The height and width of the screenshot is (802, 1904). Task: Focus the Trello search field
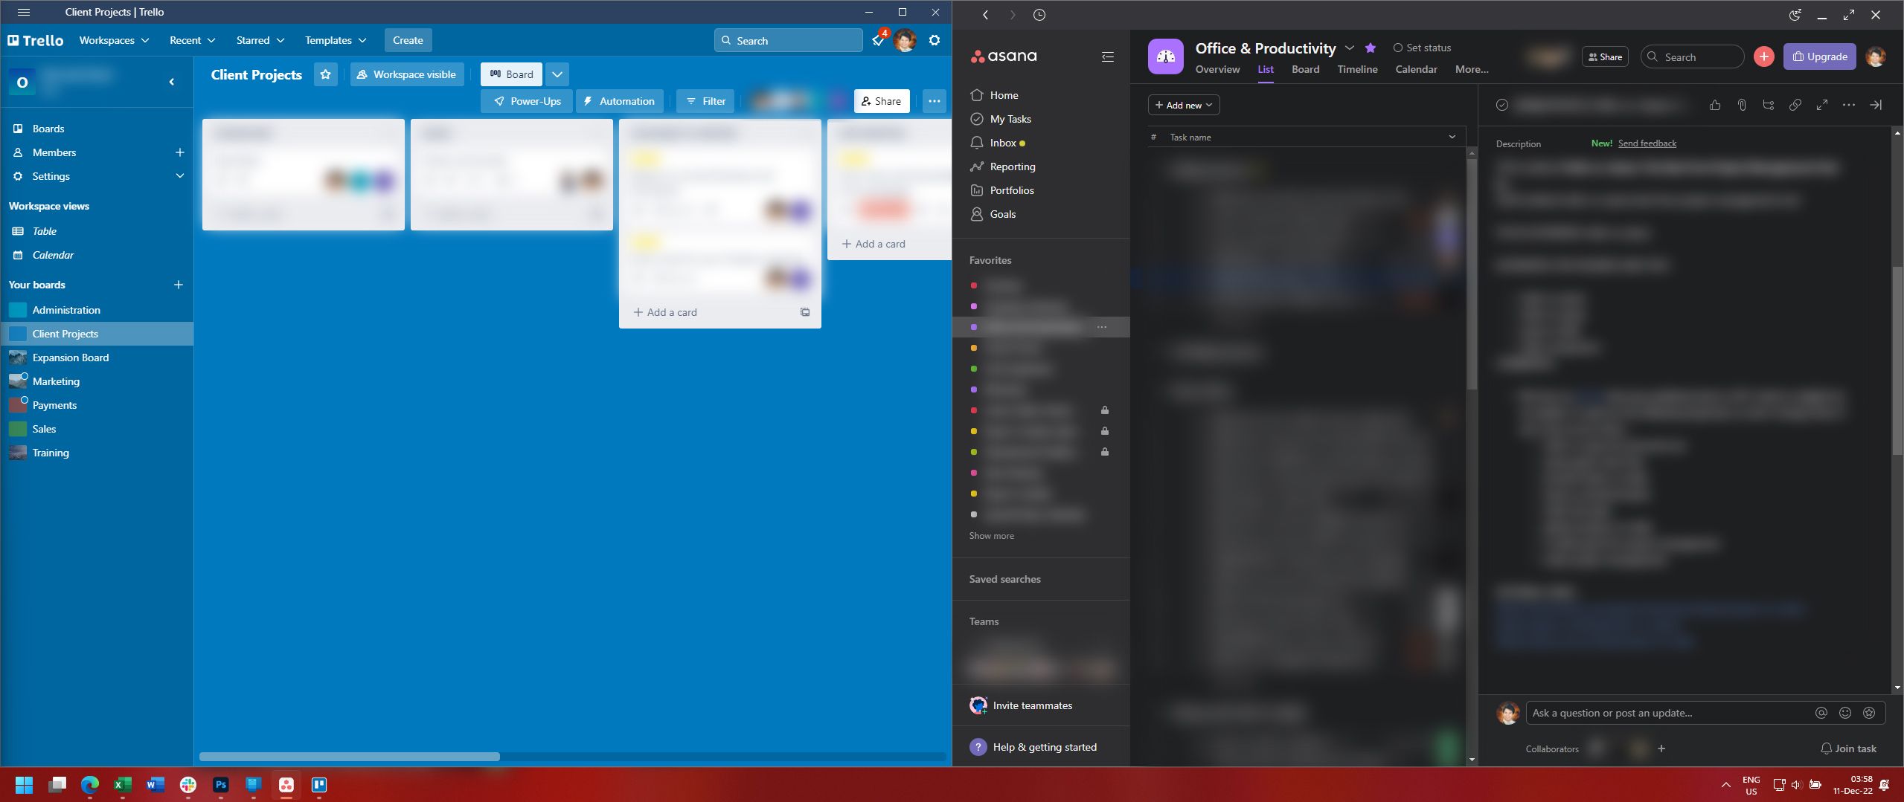(789, 40)
